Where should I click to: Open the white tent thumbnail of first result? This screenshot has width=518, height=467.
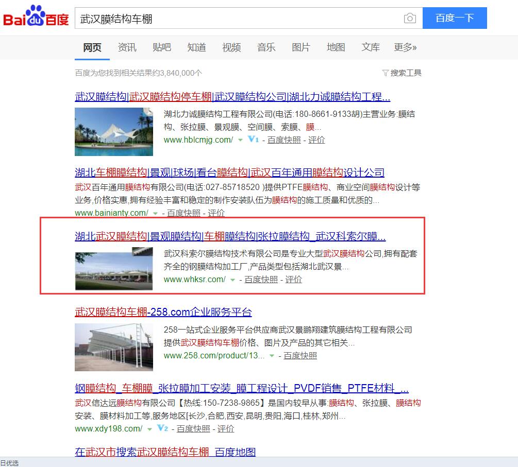[114, 132]
